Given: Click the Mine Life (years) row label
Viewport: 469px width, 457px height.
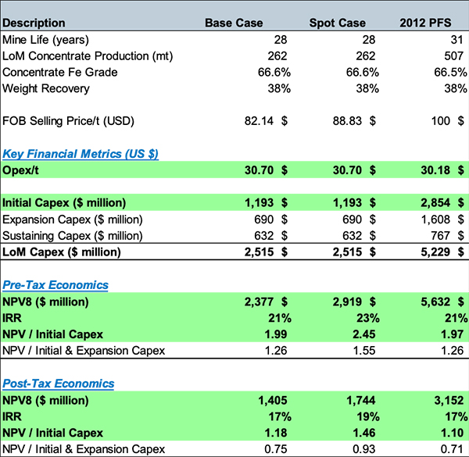Looking at the screenshot, I should [46, 40].
